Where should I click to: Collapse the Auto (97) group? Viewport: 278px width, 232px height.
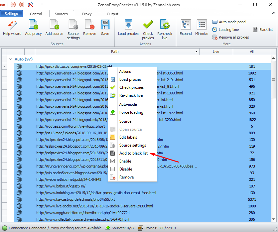tap(10, 59)
